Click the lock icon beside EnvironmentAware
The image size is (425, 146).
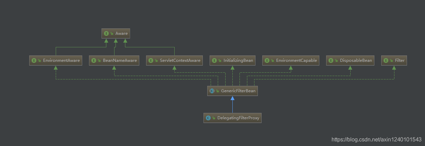tap(39, 61)
